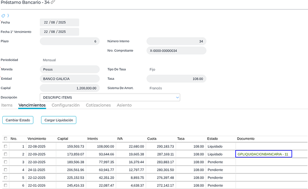Click the Entidad field showing BANCO GALICIA
The height and width of the screenshot is (189, 308).
(70, 79)
